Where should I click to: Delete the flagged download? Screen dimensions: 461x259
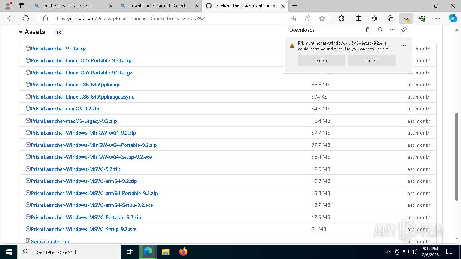click(x=372, y=60)
